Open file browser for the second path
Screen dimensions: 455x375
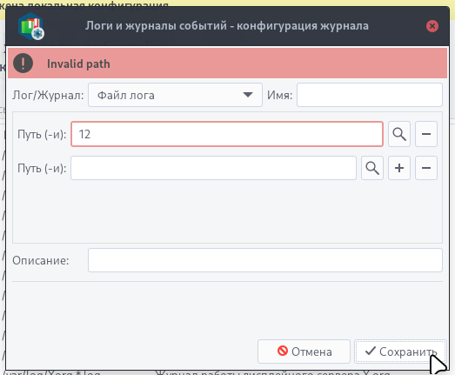pos(372,168)
